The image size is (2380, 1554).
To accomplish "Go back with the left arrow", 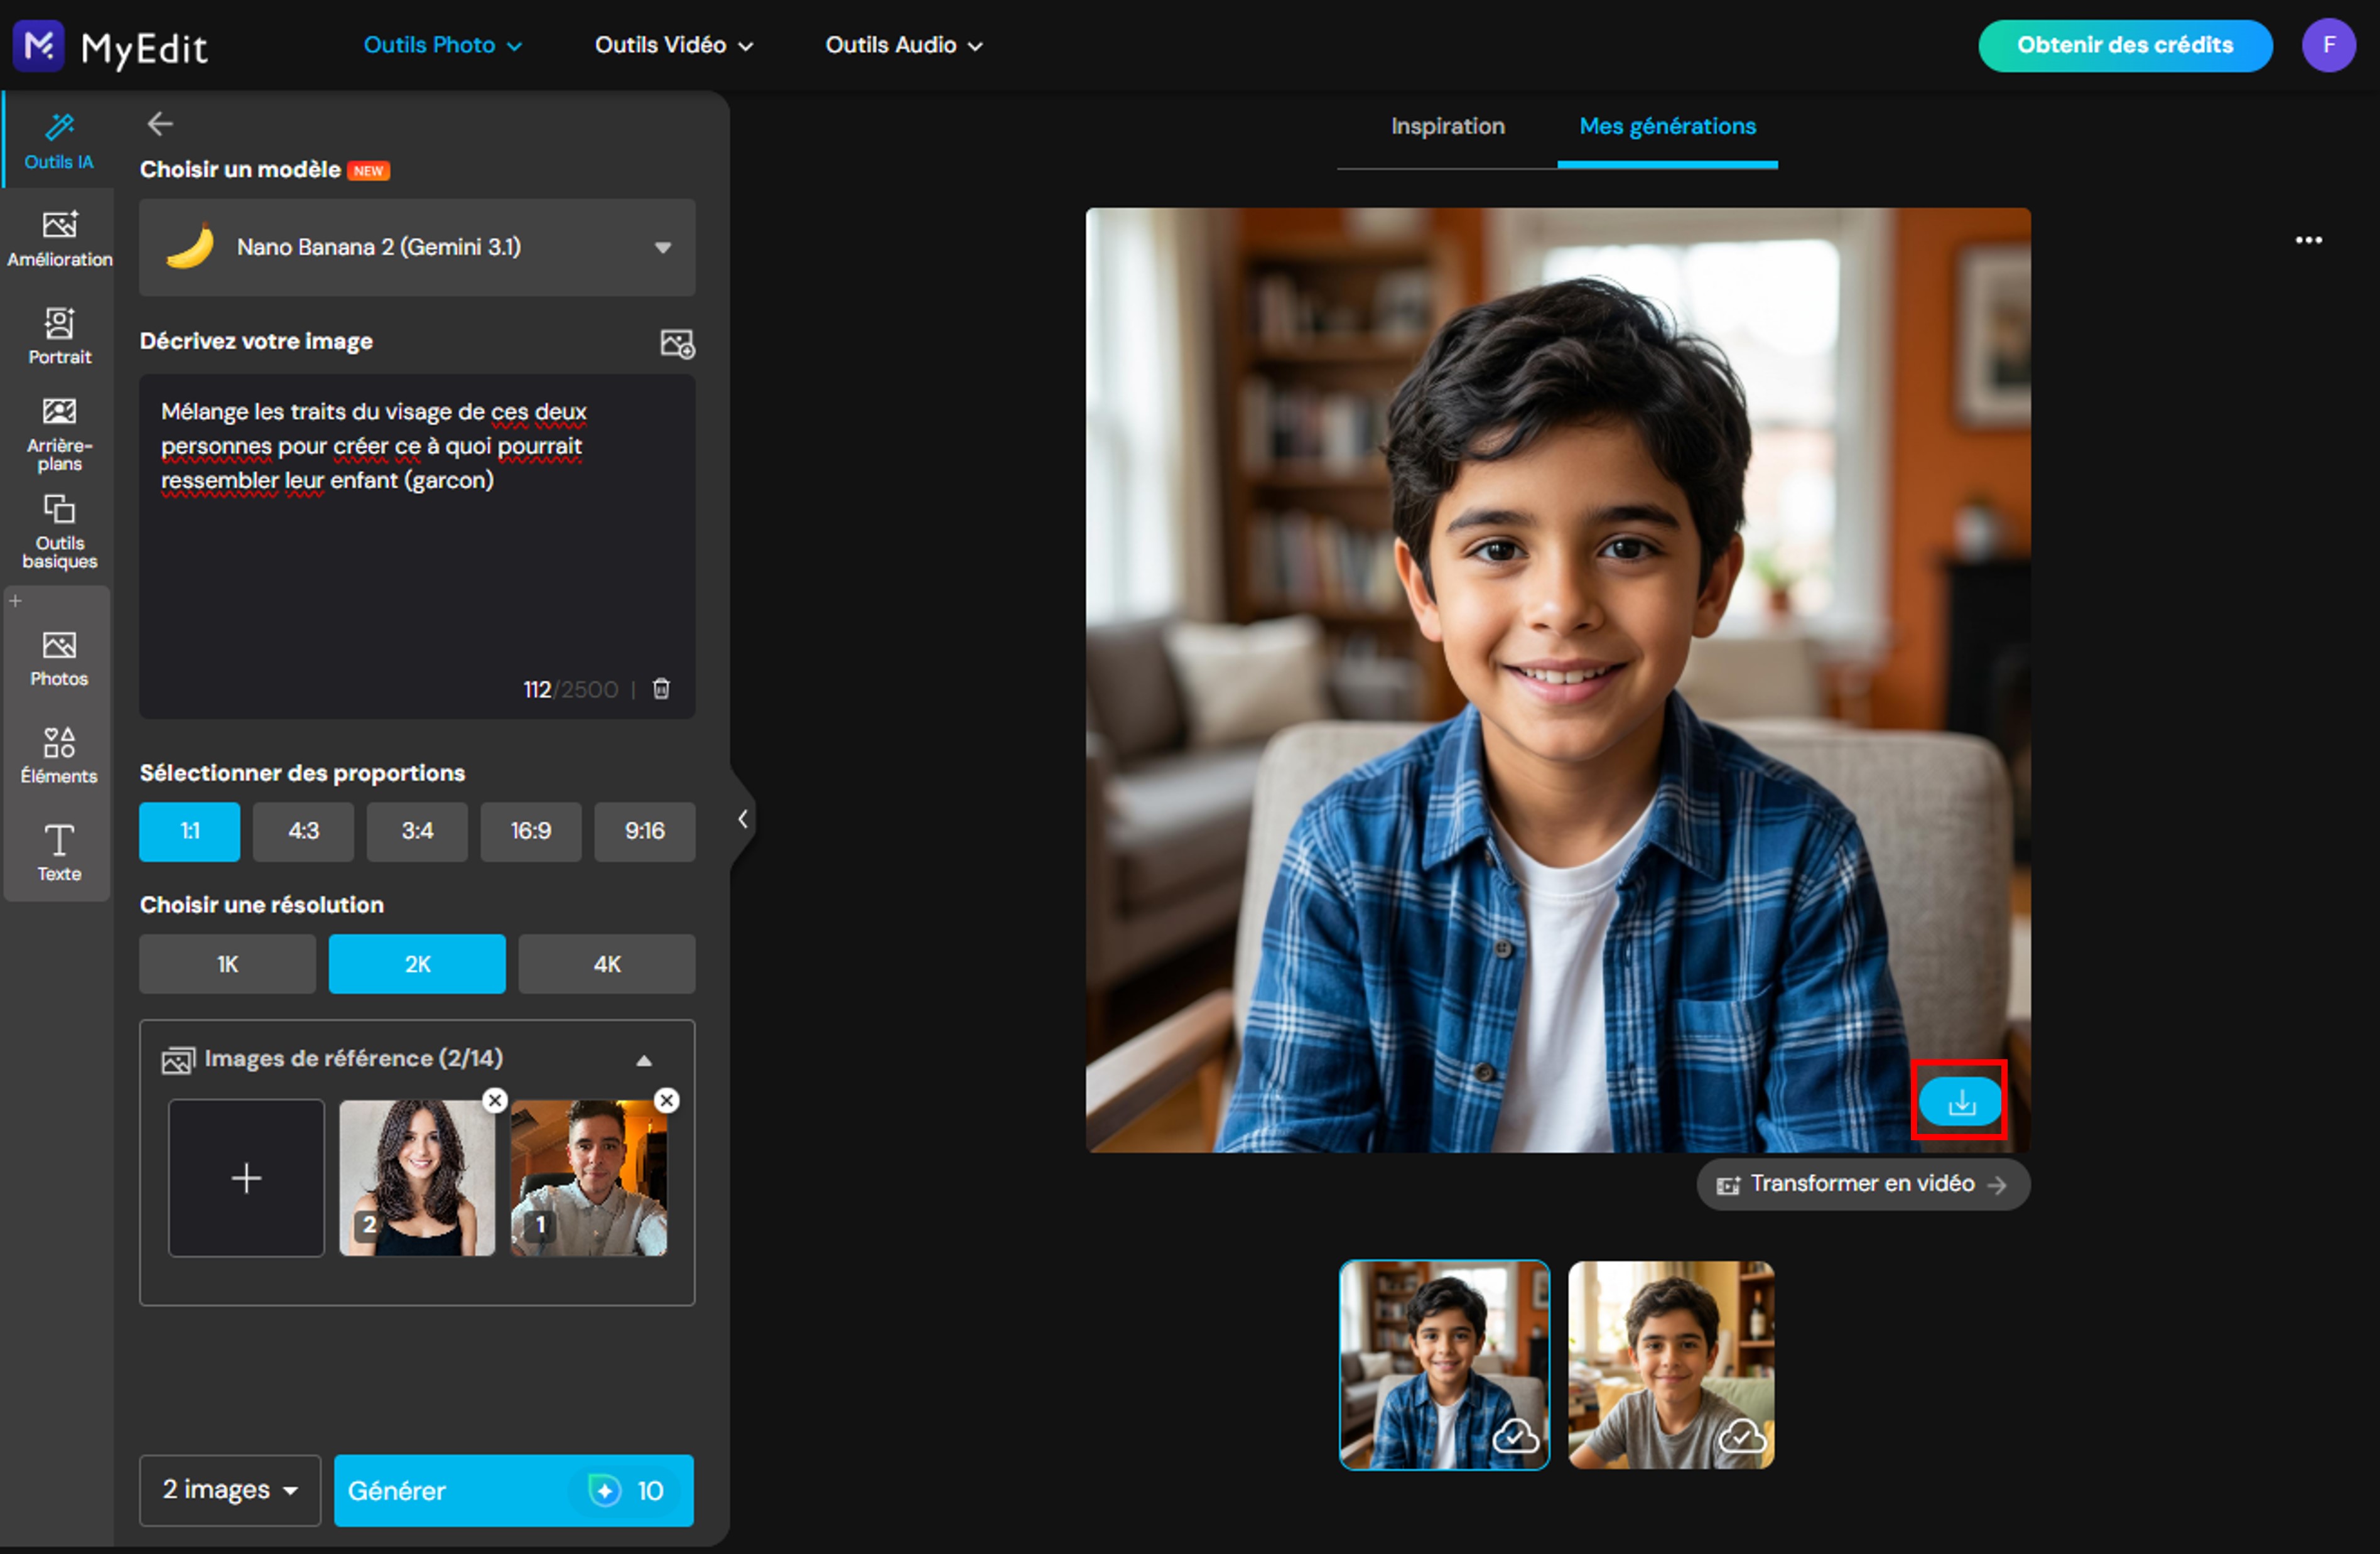I will (x=160, y=124).
